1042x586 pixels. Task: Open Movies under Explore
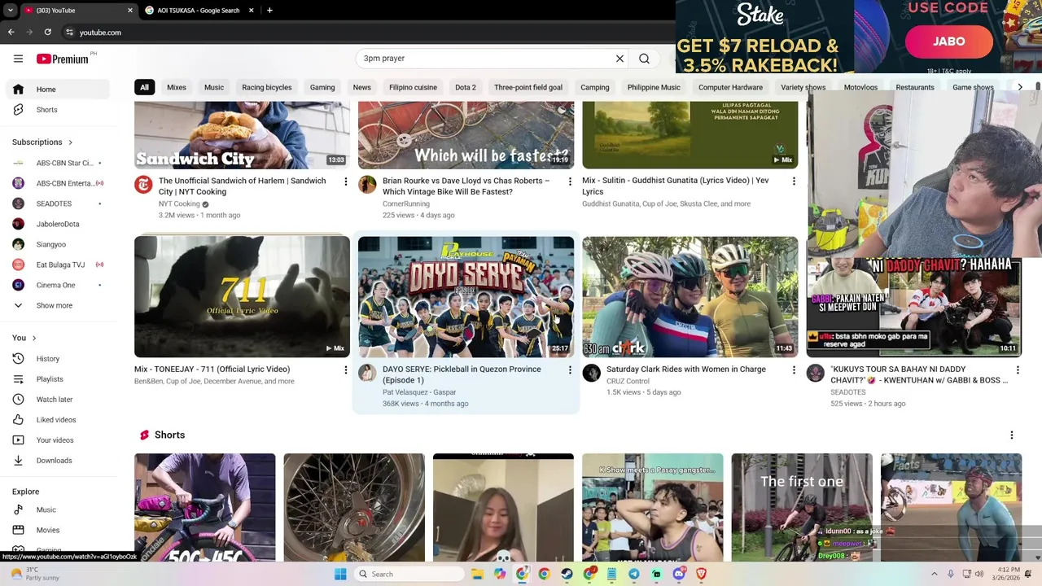click(x=59, y=530)
